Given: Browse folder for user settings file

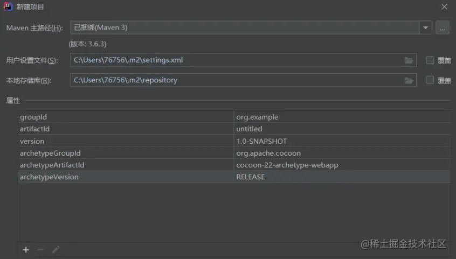Looking at the screenshot, I should coord(409,60).
